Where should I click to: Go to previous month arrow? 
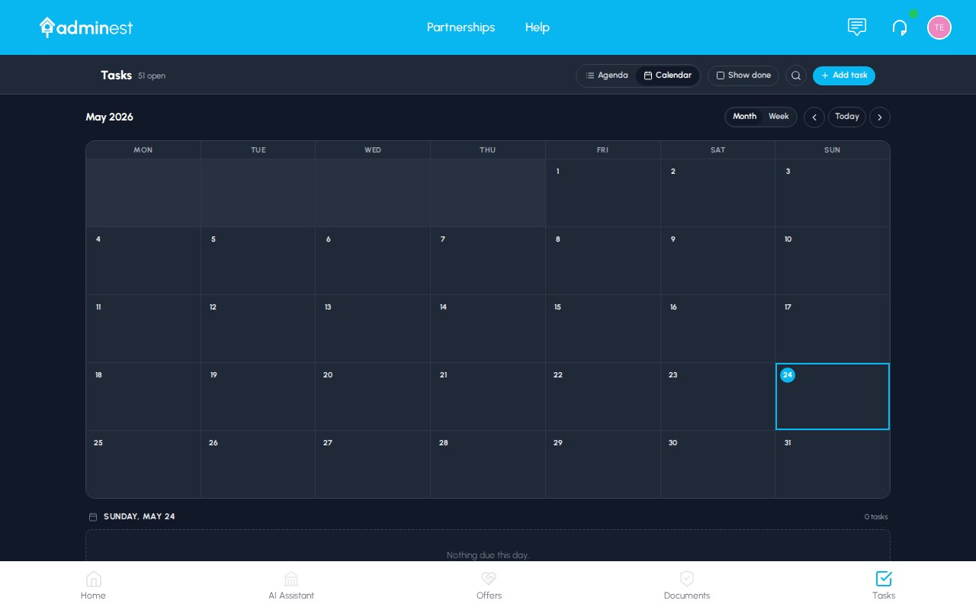click(814, 117)
